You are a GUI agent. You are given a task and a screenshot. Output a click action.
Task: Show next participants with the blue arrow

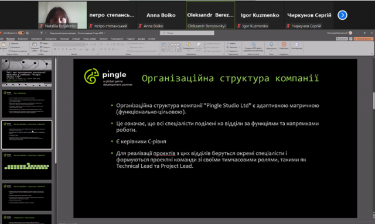pos(342,15)
